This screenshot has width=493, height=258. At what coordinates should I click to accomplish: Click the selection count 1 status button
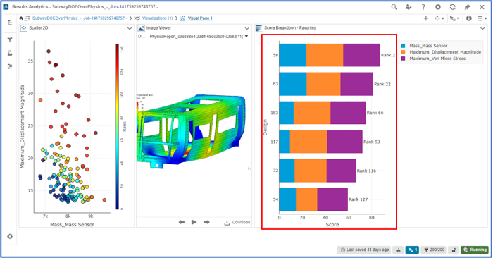pyautogui.click(x=412, y=250)
